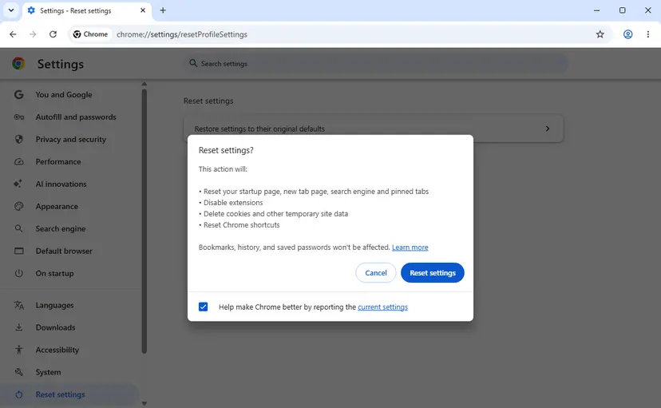Screen dimensions: 661x408
Task: Click the Search settings field
Action: pos(376,63)
